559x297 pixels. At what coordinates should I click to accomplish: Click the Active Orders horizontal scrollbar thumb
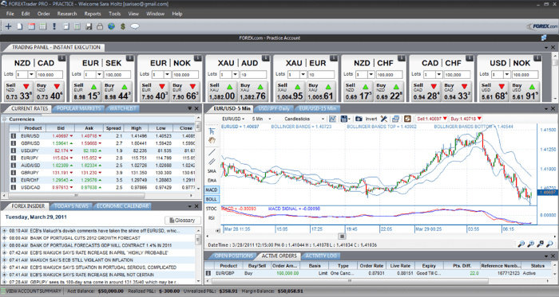point(350,280)
